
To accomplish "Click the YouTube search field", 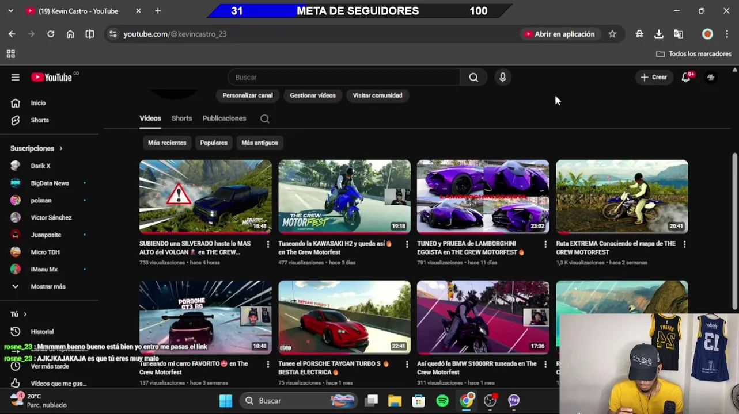I will pos(344,77).
